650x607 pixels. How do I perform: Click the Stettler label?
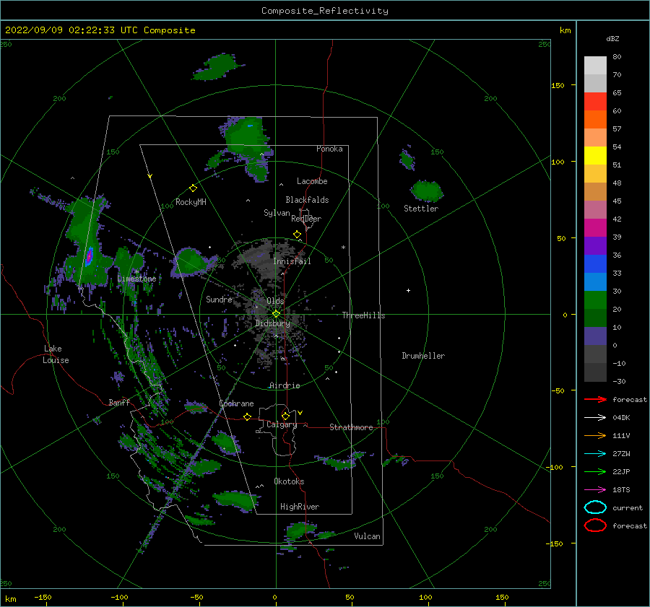click(x=421, y=209)
